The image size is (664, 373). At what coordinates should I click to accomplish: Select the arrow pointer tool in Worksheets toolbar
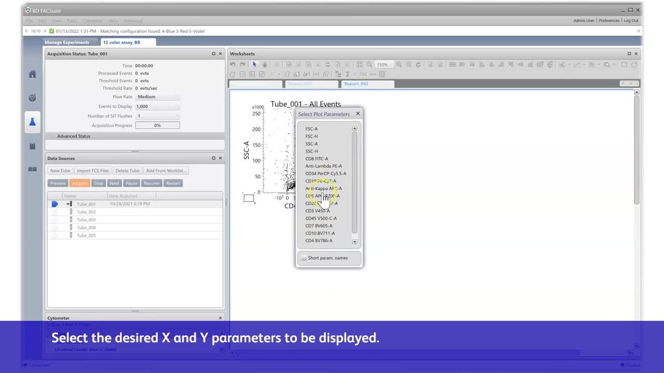coord(254,64)
